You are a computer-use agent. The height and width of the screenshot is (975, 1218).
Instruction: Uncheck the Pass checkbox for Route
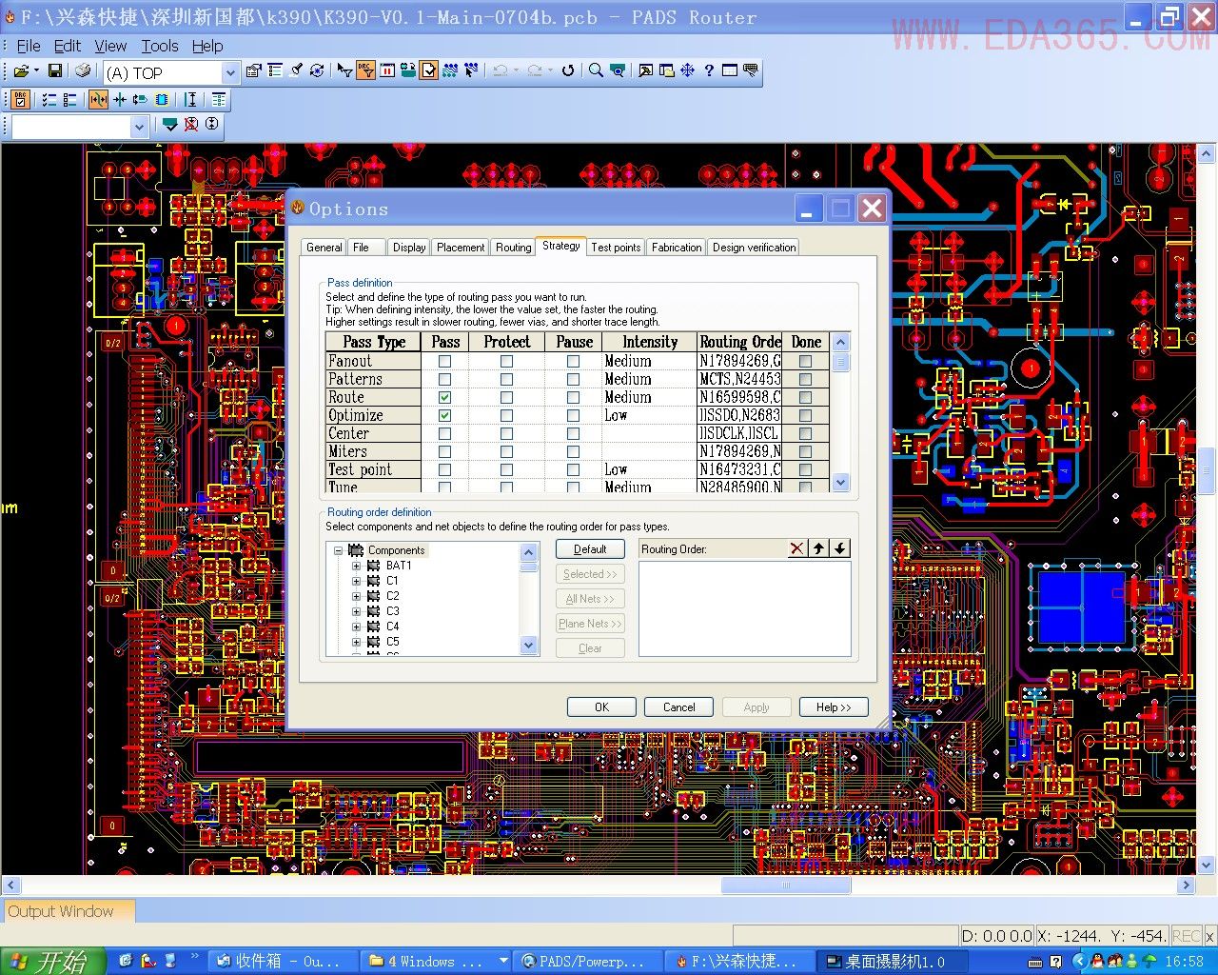444,397
